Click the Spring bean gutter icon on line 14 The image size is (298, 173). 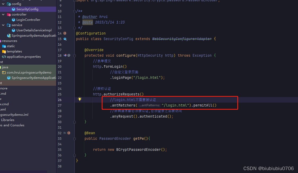[x=65, y=33]
